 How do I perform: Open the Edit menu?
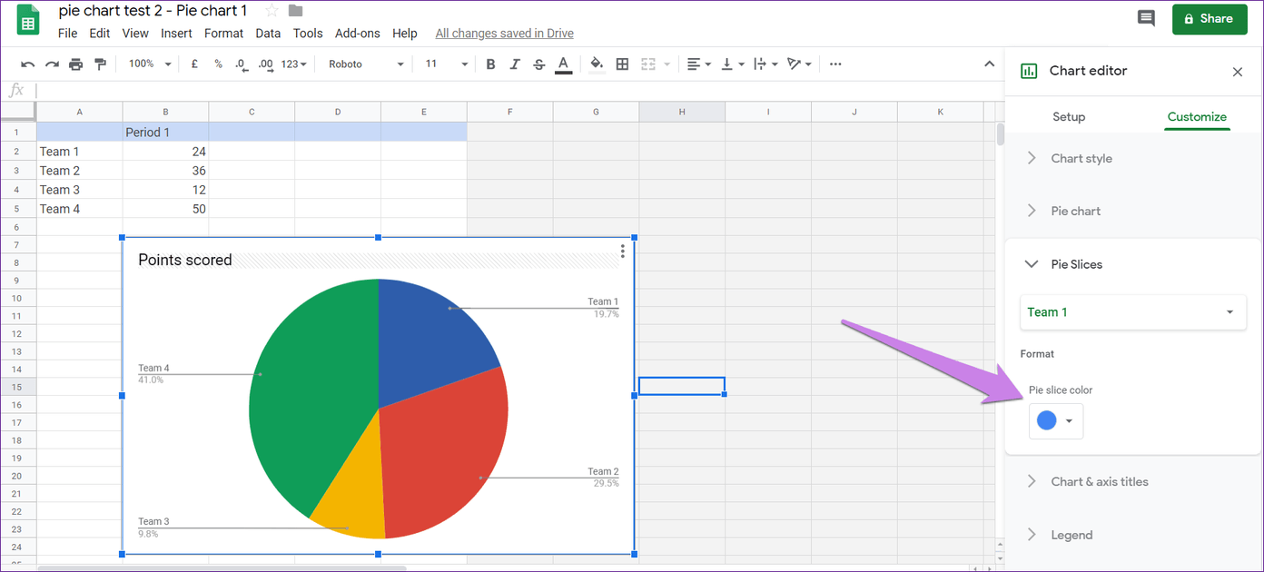pos(99,34)
